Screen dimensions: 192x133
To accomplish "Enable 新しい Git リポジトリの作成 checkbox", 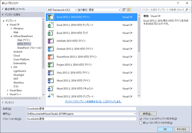I will click(x=141, y=123).
